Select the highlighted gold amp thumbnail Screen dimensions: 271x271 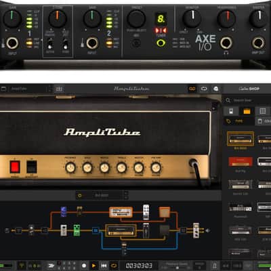[x=241, y=138]
